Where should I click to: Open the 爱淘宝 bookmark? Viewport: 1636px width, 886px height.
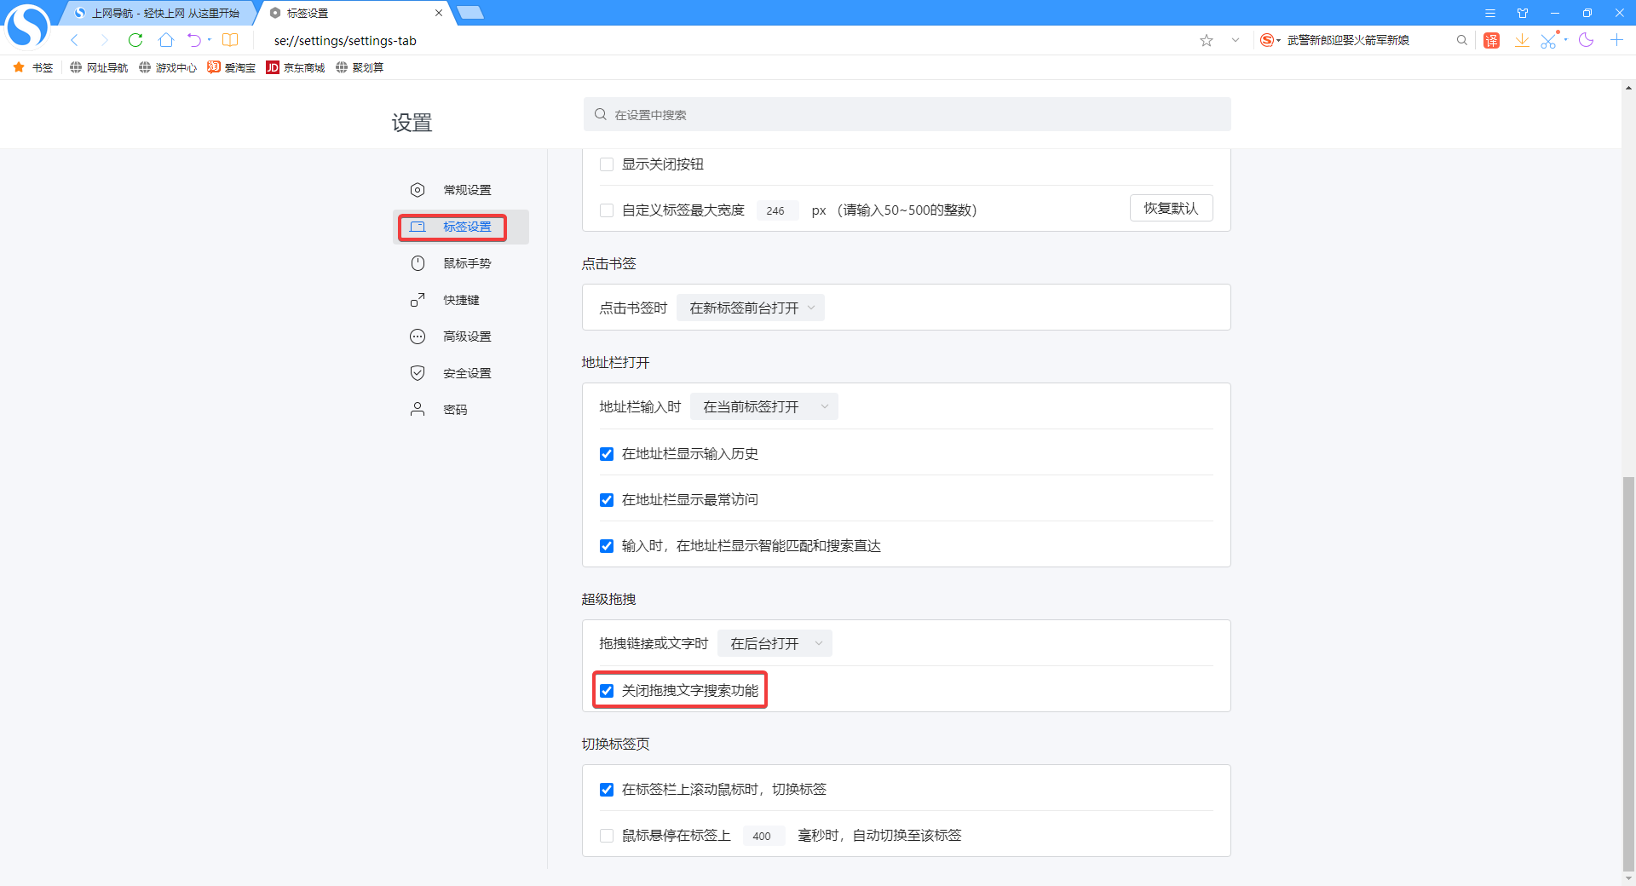(232, 67)
